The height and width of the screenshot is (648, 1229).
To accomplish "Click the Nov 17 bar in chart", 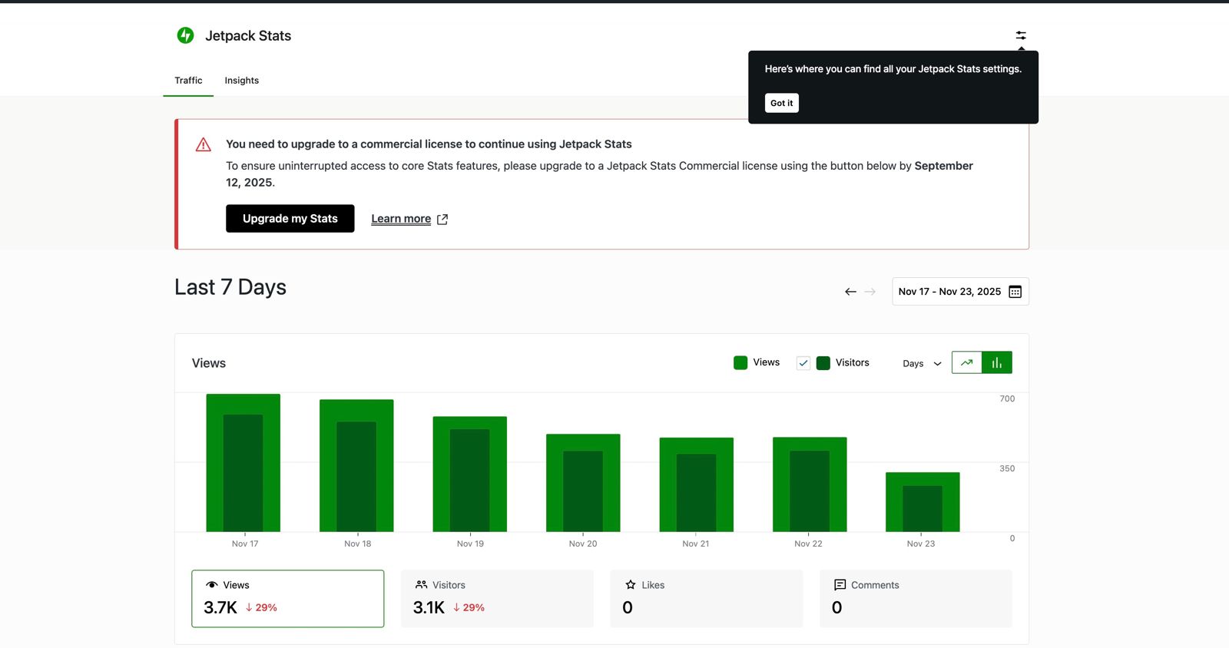I will pyautogui.click(x=243, y=463).
